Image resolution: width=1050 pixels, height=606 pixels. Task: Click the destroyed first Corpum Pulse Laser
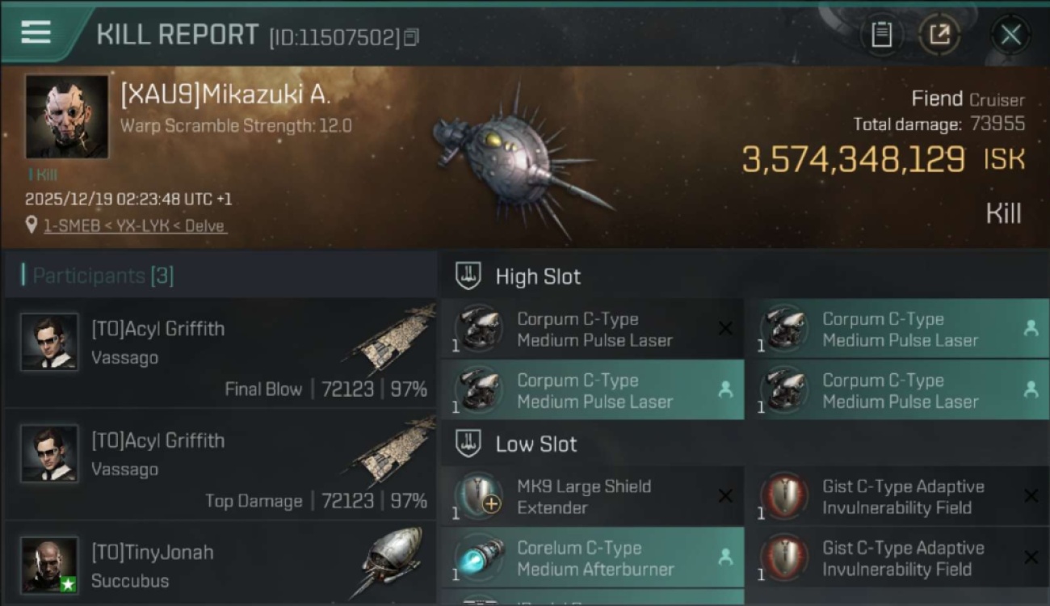click(x=592, y=330)
